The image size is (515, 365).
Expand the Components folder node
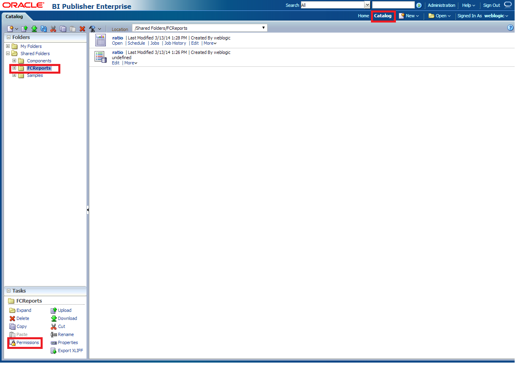pyautogui.click(x=14, y=60)
